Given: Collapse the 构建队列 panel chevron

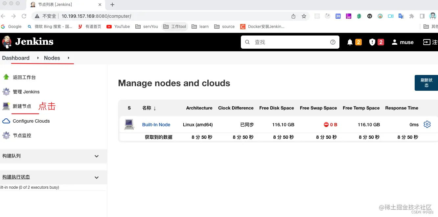Looking at the screenshot, I should tap(97, 156).
